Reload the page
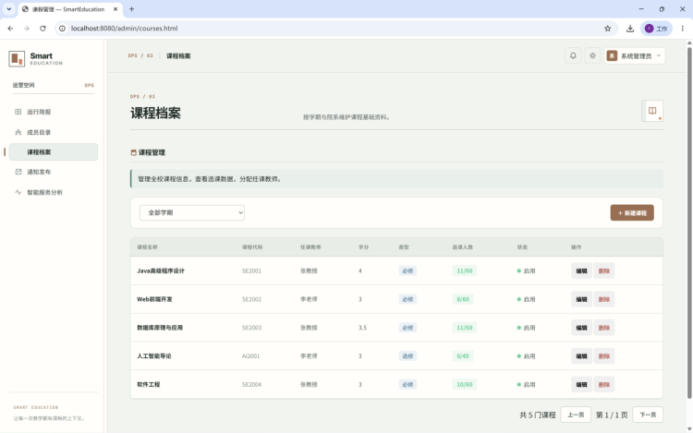Screen dimensions: 693x433 (x=43, y=29)
